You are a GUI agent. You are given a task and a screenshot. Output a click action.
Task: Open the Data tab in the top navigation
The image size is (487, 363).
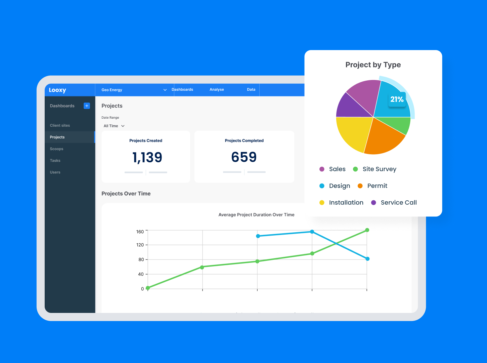point(251,89)
